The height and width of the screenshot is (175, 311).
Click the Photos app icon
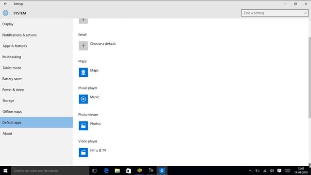coord(83,125)
